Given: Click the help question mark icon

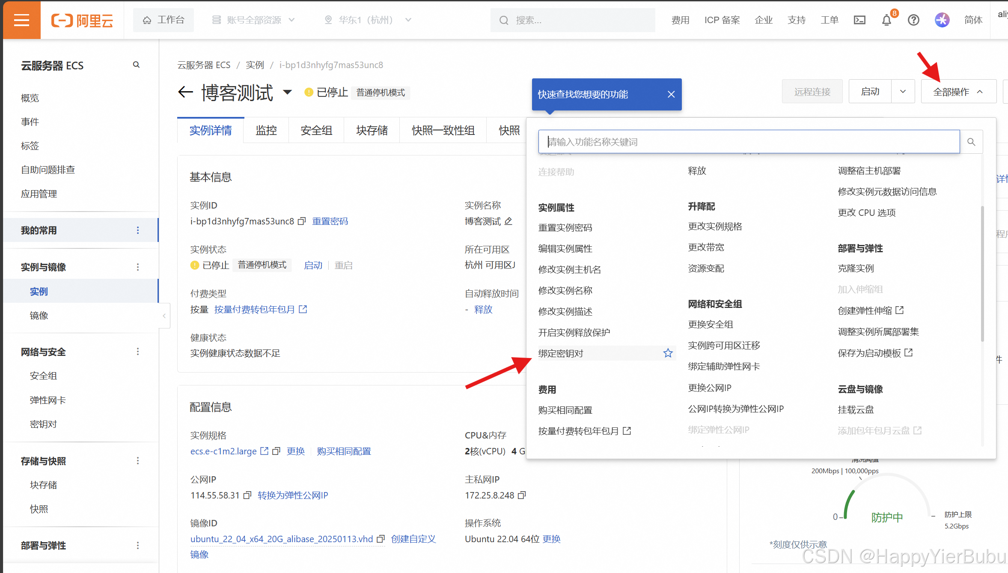Looking at the screenshot, I should [x=913, y=20].
